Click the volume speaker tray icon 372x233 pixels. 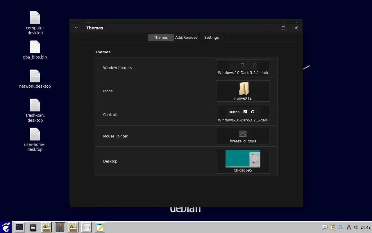coord(356,227)
